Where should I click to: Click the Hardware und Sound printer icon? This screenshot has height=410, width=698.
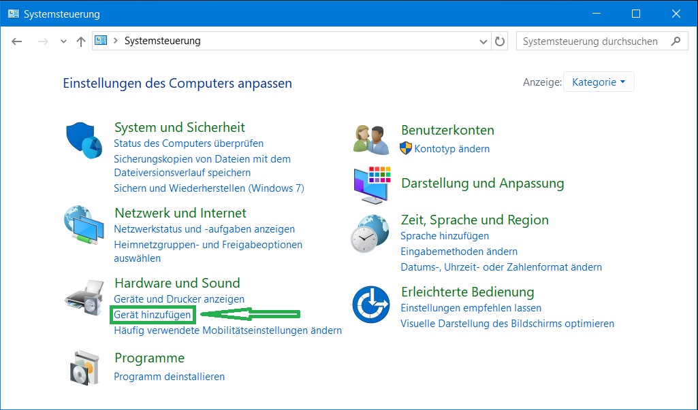pos(84,298)
